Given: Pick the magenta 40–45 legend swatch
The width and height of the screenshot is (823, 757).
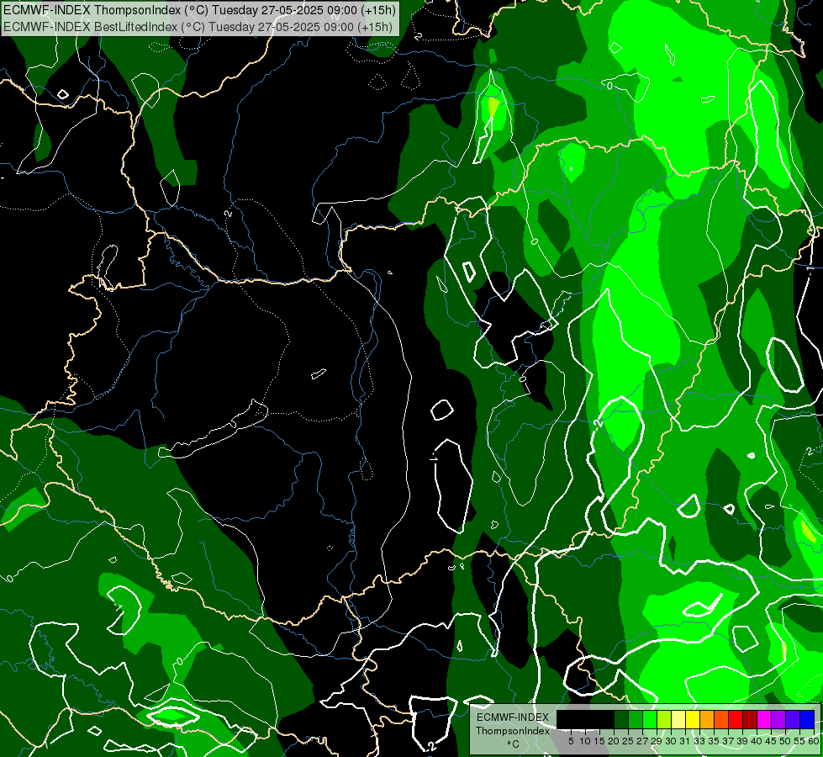Looking at the screenshot, I should click(x=764, y=719).
